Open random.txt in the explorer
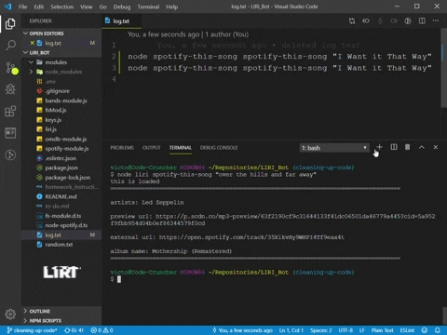447x335 pixels. (59, 245)
